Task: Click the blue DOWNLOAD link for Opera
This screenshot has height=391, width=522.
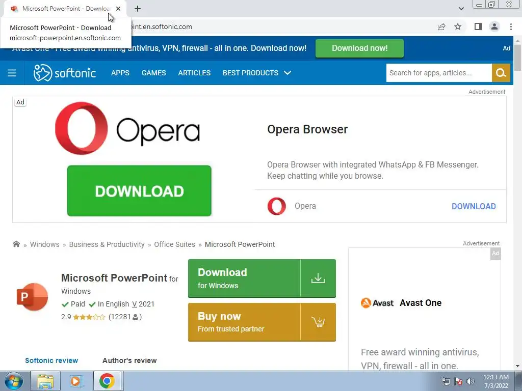Action: (474, 206)
